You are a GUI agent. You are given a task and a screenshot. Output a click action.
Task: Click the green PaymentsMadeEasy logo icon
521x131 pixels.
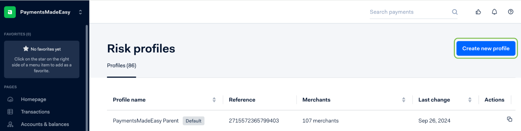coord(10,12)
